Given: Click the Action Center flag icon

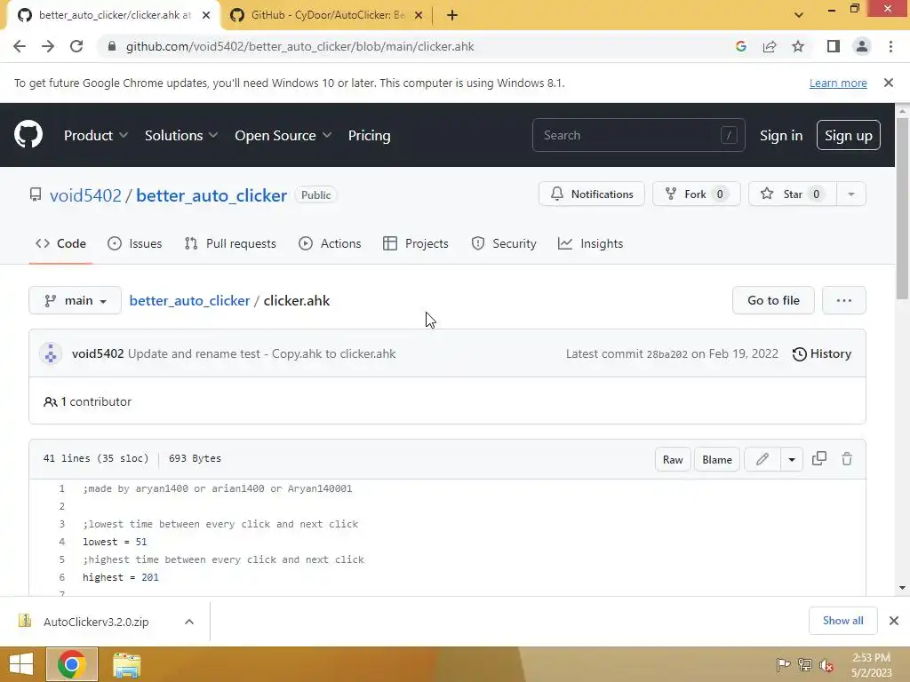Looking at the screenshot, I should pos(783,665).
